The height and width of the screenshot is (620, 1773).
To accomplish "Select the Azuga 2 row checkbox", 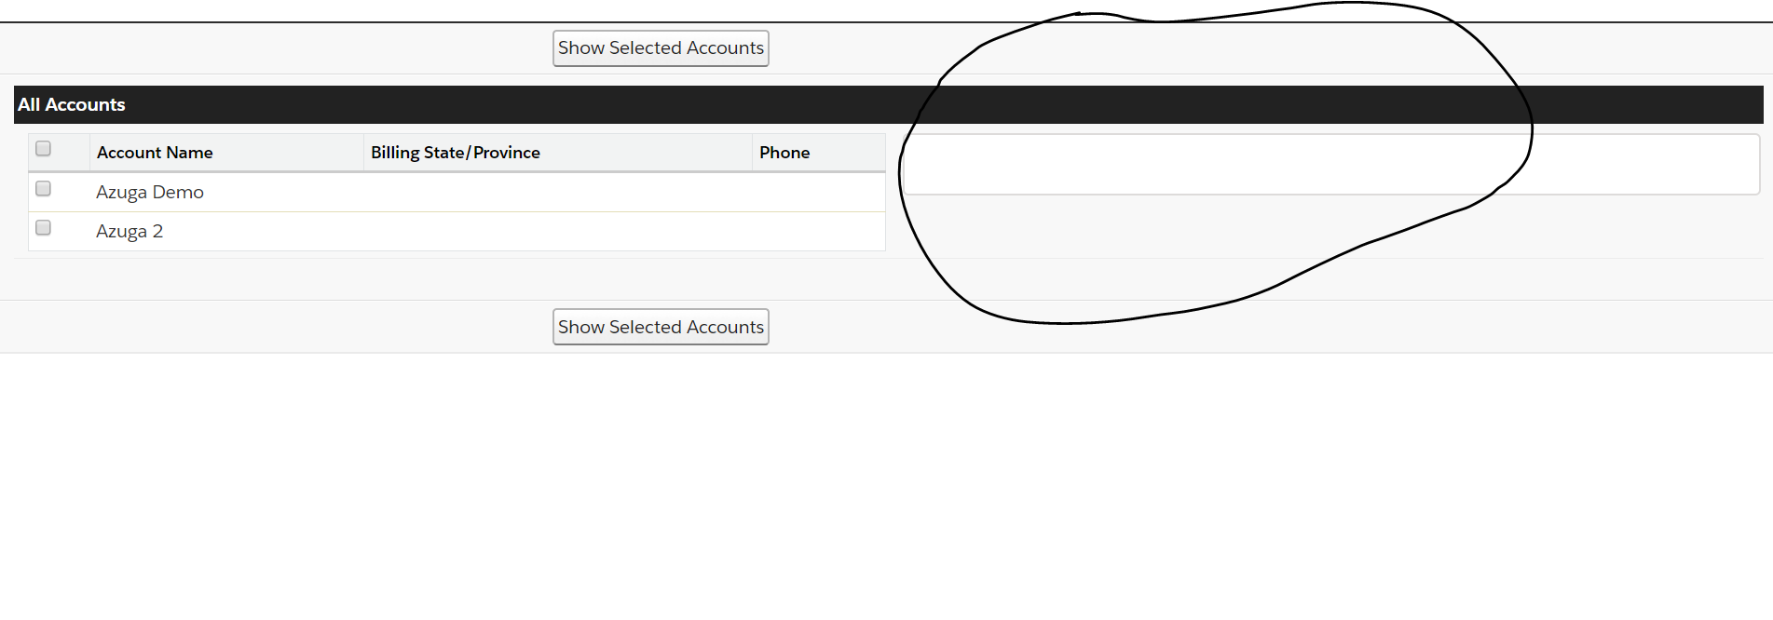I will (43, 228).
